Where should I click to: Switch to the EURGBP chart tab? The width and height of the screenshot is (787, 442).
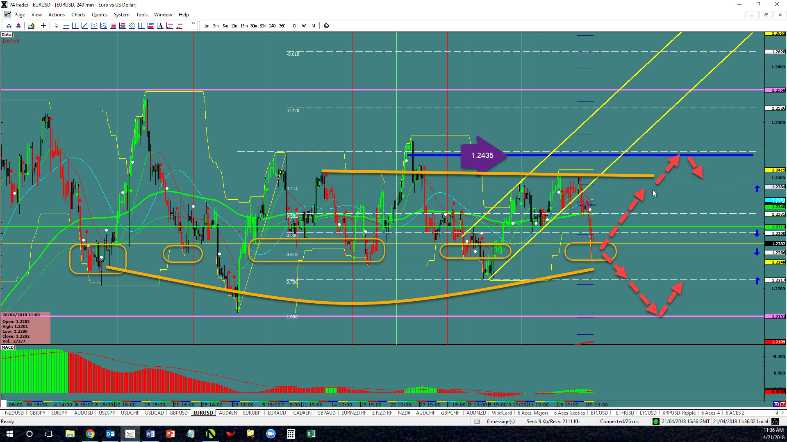point(252,413)
